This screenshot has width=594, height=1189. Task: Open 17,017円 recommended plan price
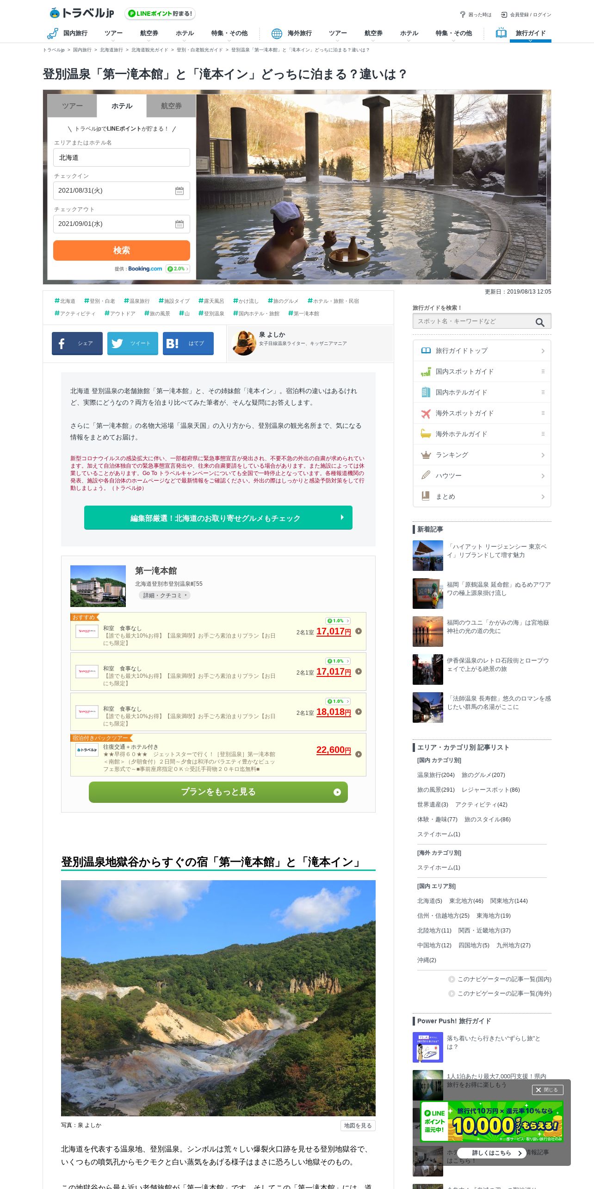click(334, 632)
